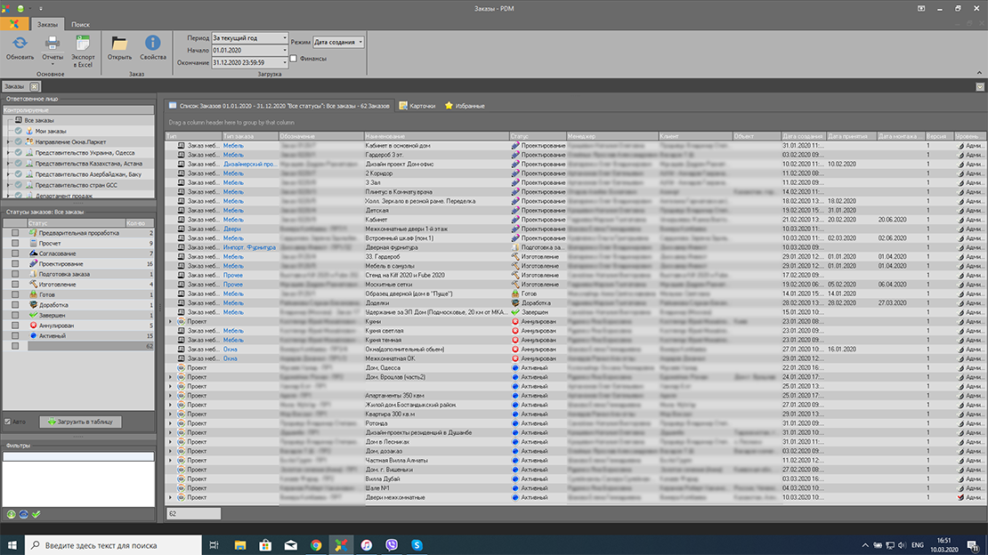
Task: Open the Mail app from the taskbar
Action: [290, 545]
